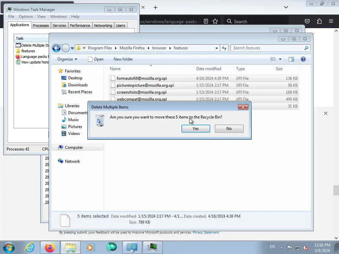Open Task Manager View menu
This screenshot has width=339, height=254.
[x=41, y=17]
